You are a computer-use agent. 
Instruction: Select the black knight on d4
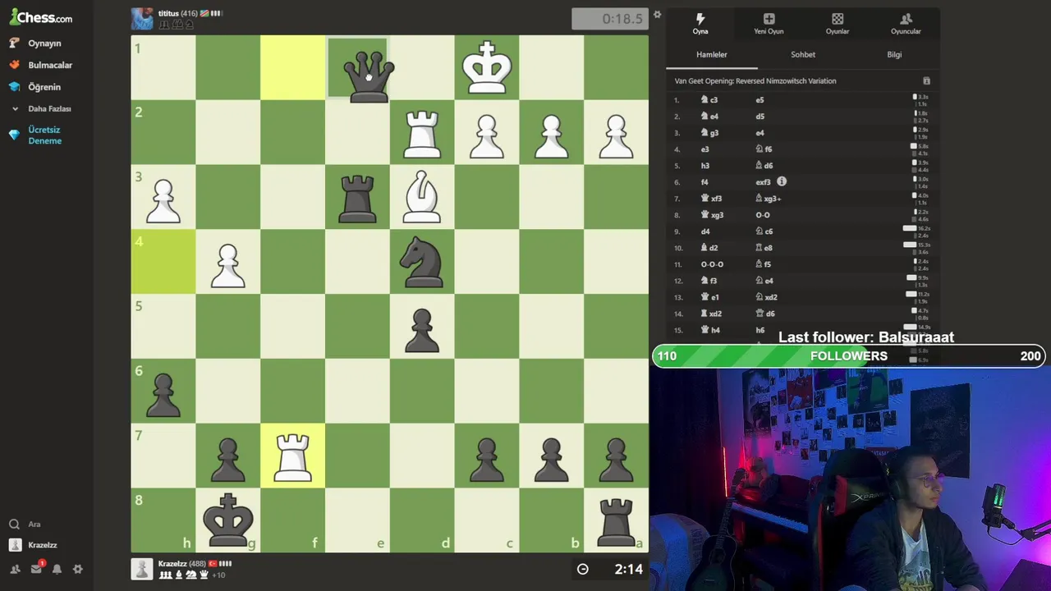(x=422, y=262)
